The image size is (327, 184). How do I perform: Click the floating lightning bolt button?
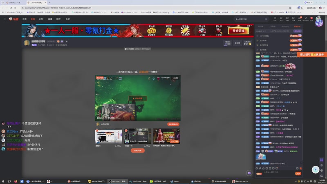(315, 170)
